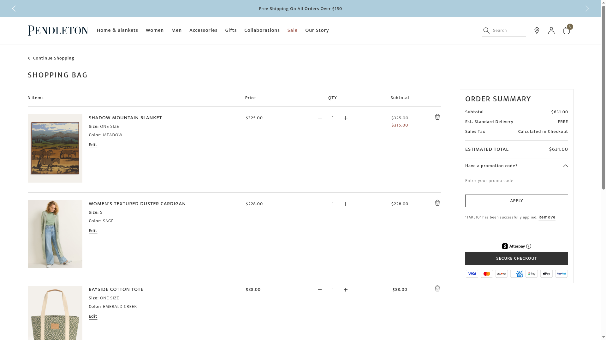The height and width of the screenshot is (340, 606).
Task: Click the Afterpay info icon
Action: pyautogui.click(x=529, y=246)
